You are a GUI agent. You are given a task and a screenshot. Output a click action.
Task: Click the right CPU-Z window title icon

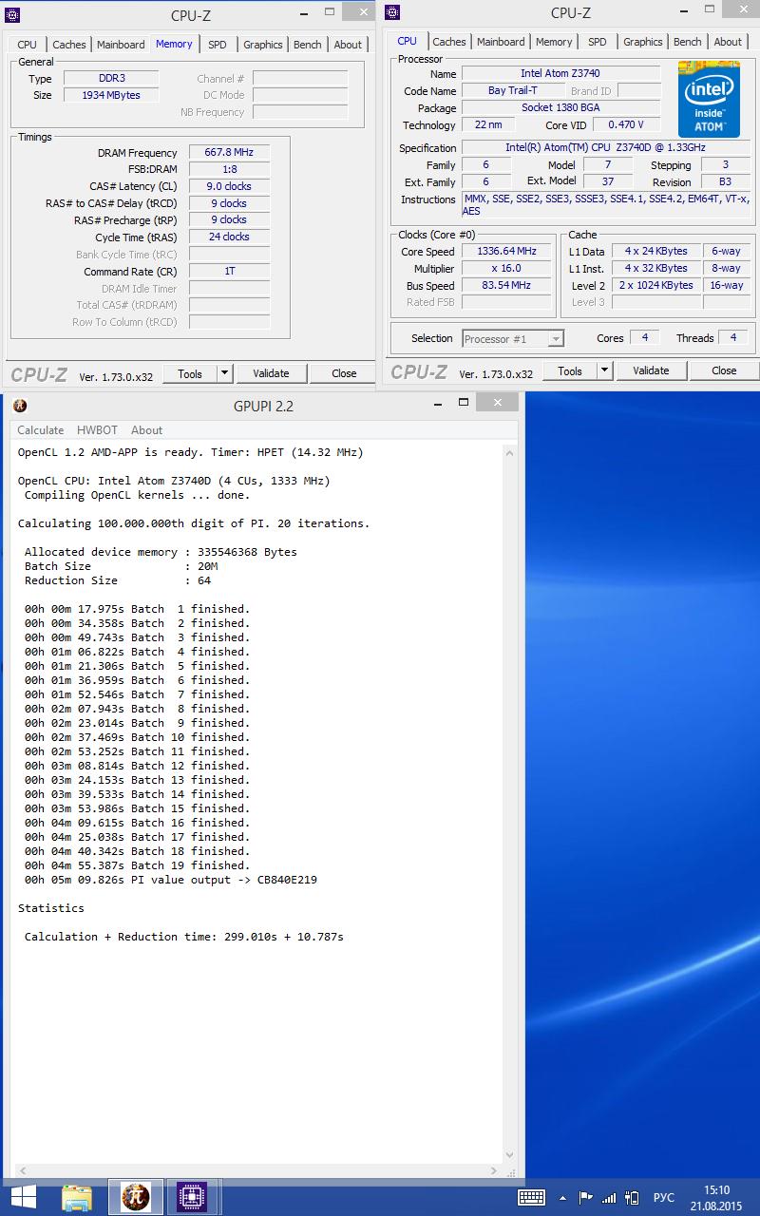(393, 12)
